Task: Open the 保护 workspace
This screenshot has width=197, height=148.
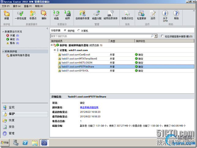Action: pyautogui.click(x=25, y=114)
